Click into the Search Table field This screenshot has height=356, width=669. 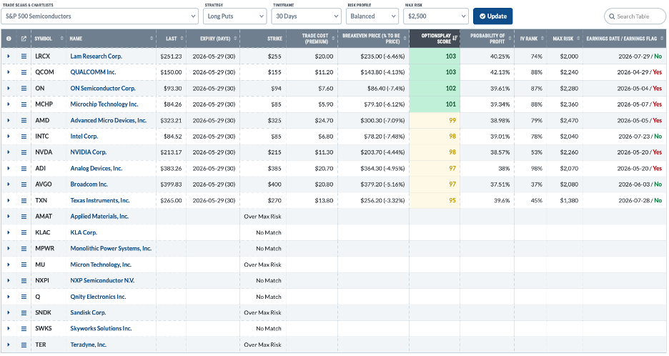(x=635, y=16)
